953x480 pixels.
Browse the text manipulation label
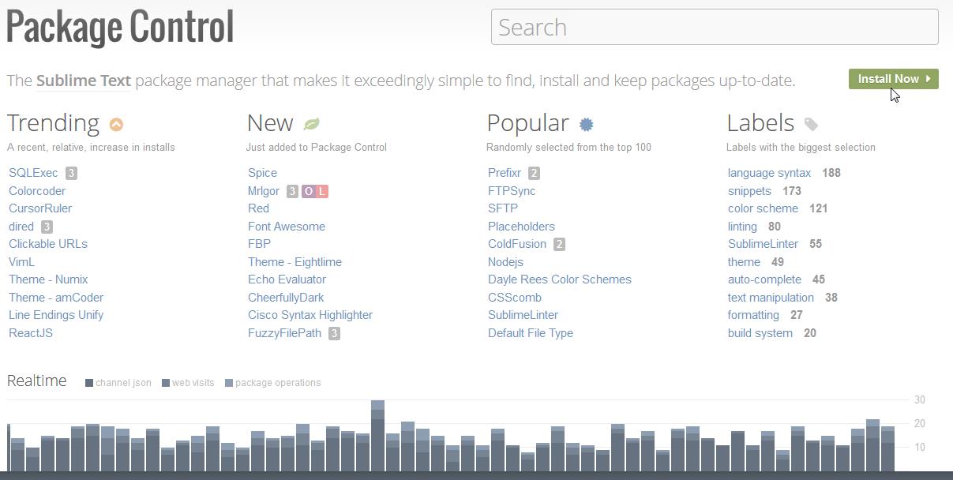click(771, 298)
